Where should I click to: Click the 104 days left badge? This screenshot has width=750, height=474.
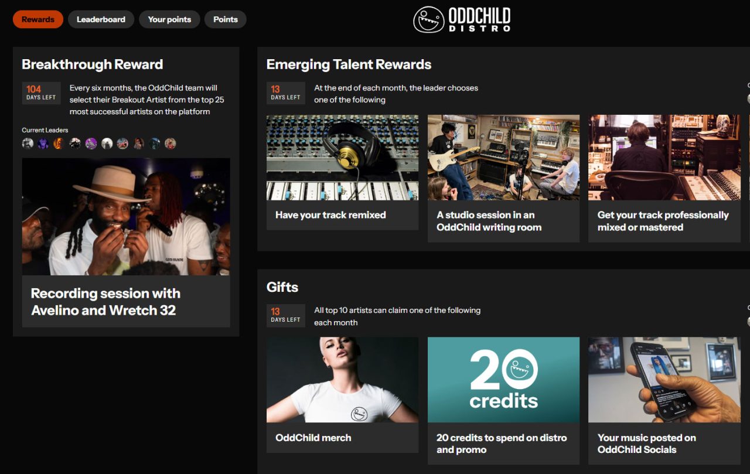coord(41,93)
